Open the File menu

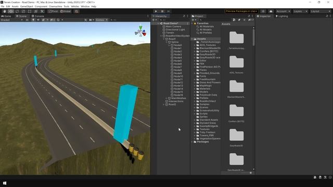pyautogui.click(x=3, y=7)
